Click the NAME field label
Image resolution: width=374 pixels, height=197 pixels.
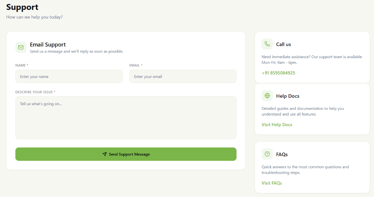pyautogui.click(x=21, y=65)
